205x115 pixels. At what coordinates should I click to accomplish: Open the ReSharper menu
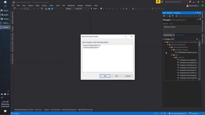pyautogui.click(x=71, y=5)
